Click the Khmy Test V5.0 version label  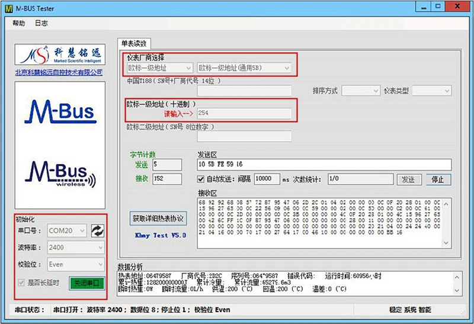point(161,235)
